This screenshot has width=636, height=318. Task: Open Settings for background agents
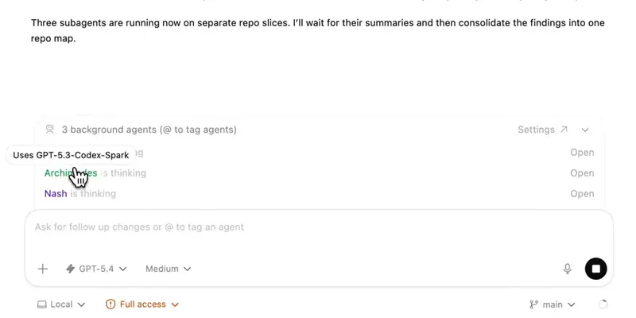(542, 130)
